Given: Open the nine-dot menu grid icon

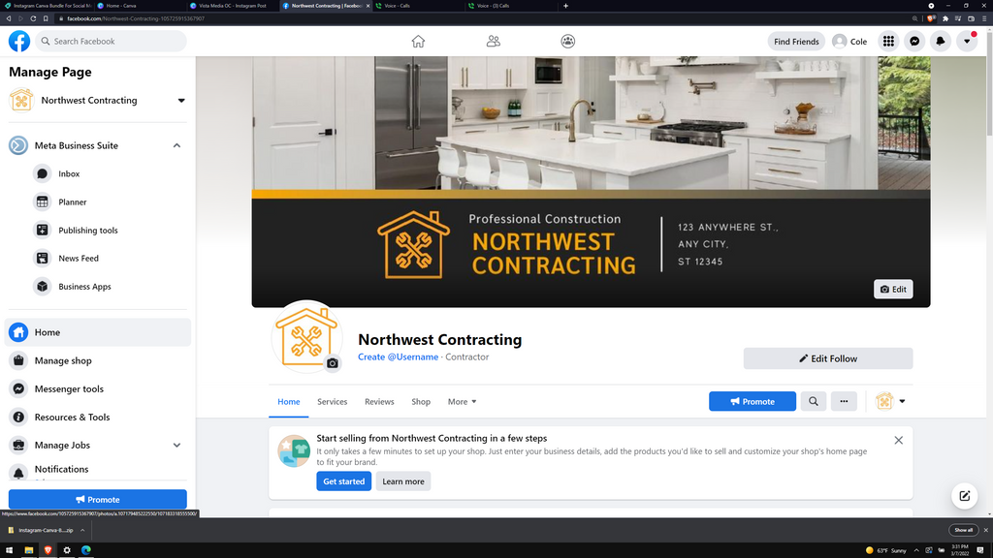Looking at the screenshot, I should (x=888, y=41).
